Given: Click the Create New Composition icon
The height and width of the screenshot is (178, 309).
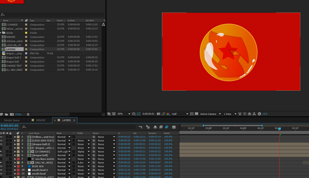Looking at the screenshot, I should [12, 114].
